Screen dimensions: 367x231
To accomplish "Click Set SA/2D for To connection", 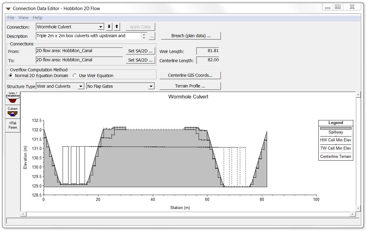I will coord(140,60).
